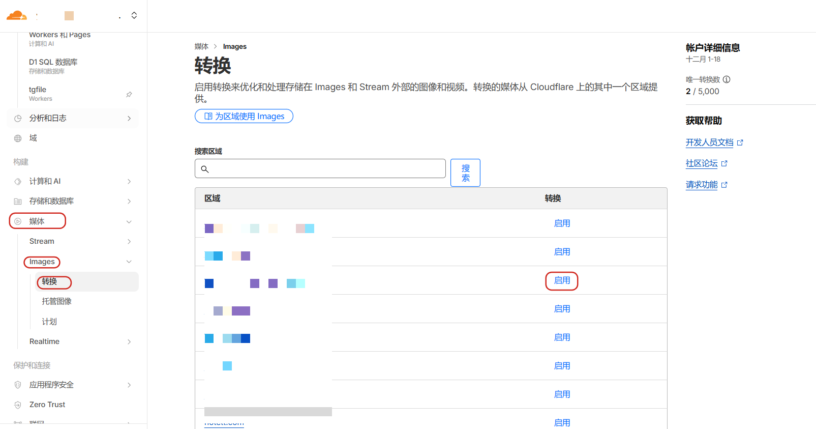Collapse the Images submenu chevron
This screenshot has height=429, width=816.
[129, 262]
